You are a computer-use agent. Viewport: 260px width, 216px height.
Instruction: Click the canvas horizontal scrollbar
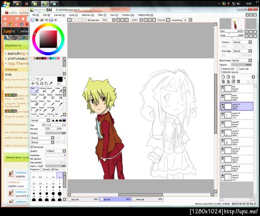[140, 195]
